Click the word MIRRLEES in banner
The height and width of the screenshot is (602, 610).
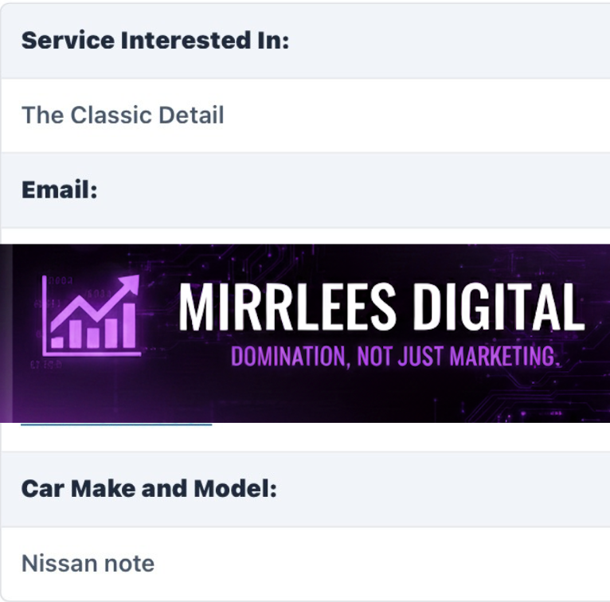pyautogui.click(x=286, y=307)
